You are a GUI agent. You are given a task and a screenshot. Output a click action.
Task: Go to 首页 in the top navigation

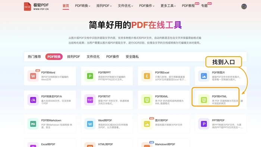coord(66,6)
